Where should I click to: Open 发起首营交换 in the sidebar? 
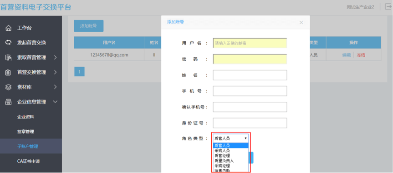click(31, 43)
